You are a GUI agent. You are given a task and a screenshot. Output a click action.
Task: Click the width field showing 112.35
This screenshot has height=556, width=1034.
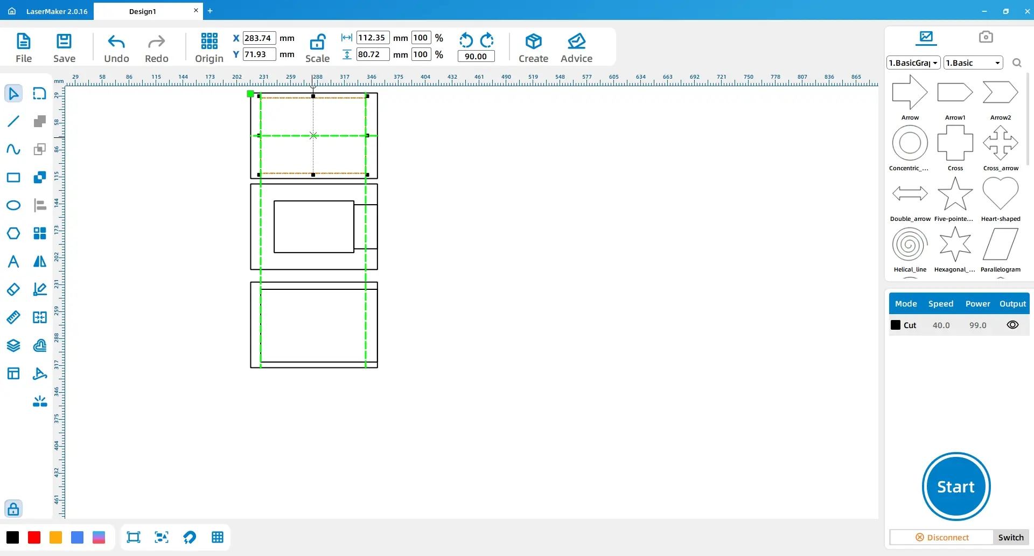373,38
